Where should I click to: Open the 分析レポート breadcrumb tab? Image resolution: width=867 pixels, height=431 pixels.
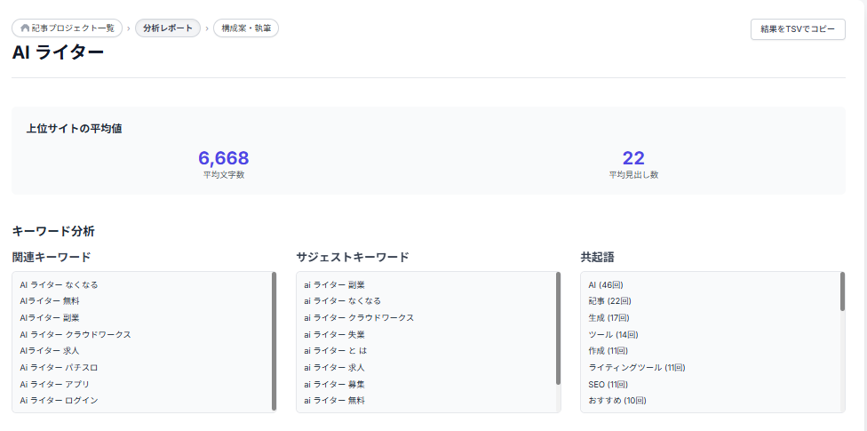click(167, 28)
